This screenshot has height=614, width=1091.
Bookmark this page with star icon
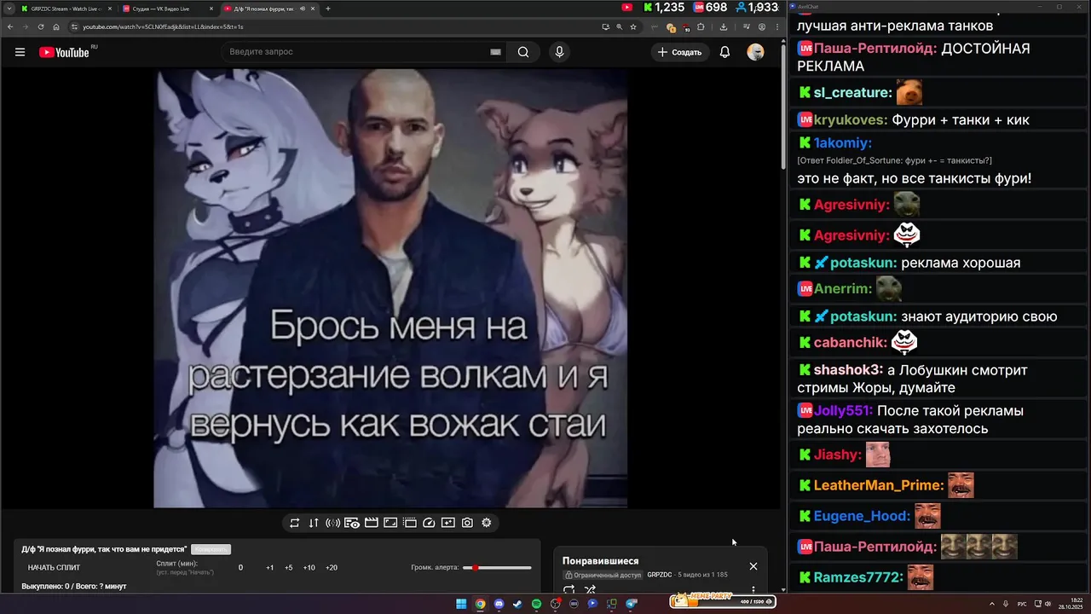[x=633, y=26]
